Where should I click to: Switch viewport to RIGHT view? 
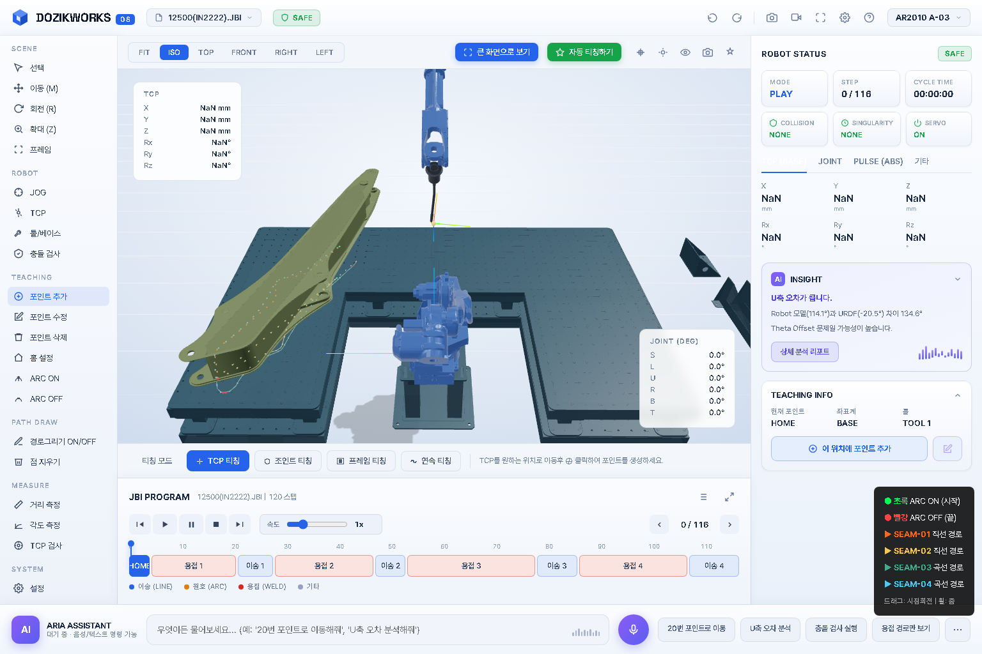point(286,52)
